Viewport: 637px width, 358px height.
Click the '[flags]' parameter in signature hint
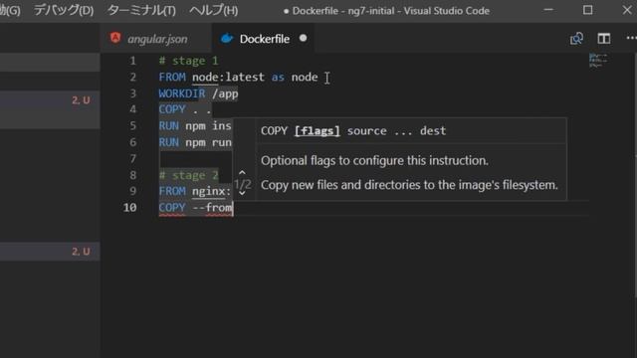pos(317,131)
